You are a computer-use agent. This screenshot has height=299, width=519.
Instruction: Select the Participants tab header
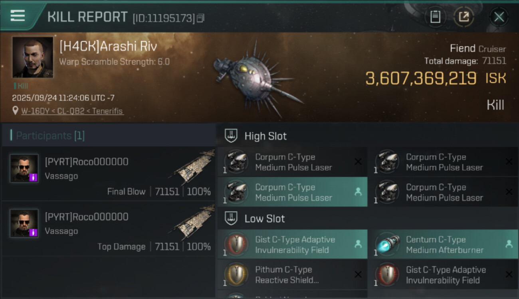pyautogui.click(x=50, y=136)
